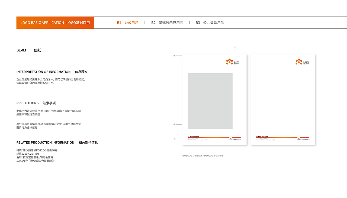Click the red hotline icon on the right letterhead footer
347x198 pixels.
tap(257, 137)
